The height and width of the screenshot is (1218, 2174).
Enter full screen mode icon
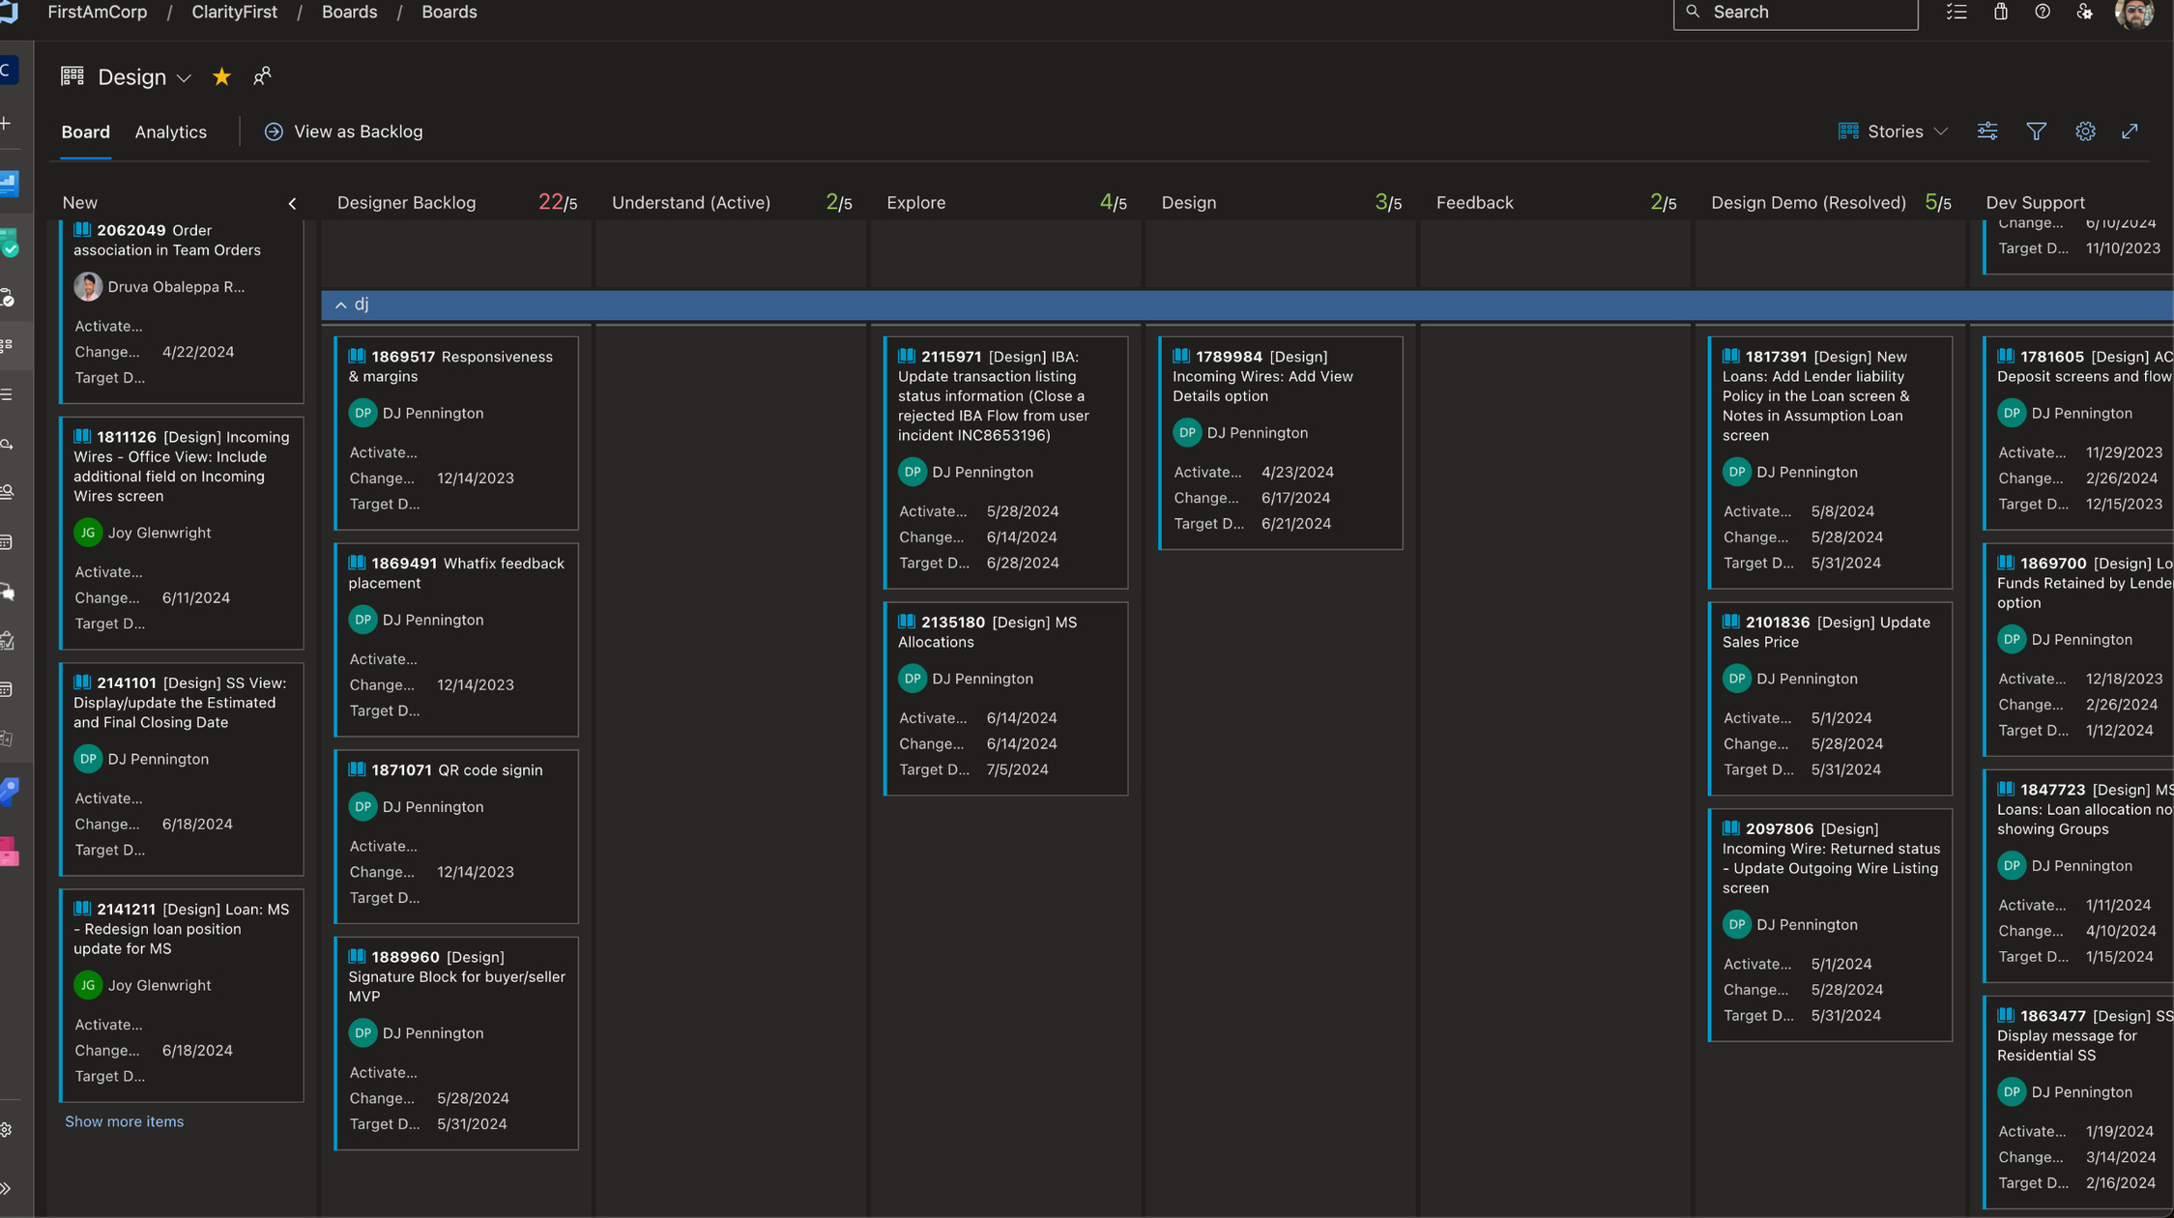coord(2130,131)
